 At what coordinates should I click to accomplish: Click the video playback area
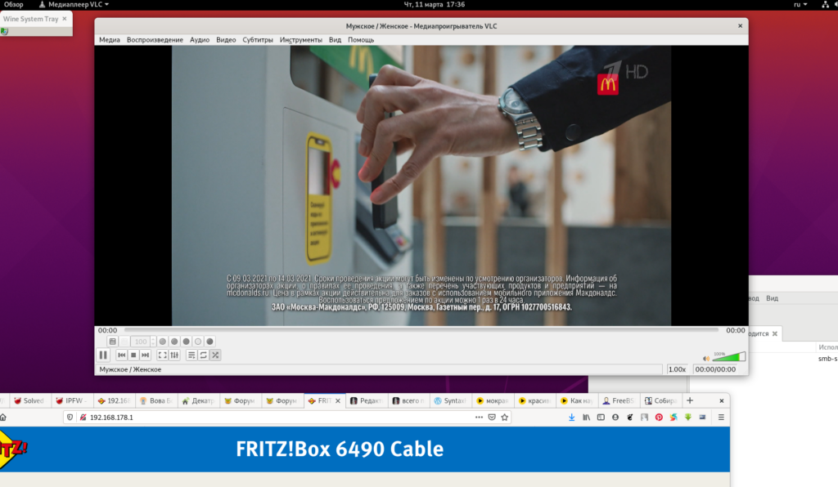[x=421, y=185]
